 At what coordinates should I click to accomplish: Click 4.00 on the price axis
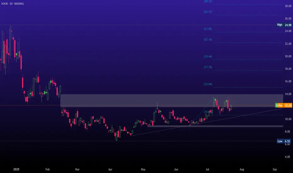(x=287, y=157)
